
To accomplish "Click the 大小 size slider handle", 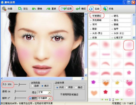I will pyautogui.click(x=19, y=84).
